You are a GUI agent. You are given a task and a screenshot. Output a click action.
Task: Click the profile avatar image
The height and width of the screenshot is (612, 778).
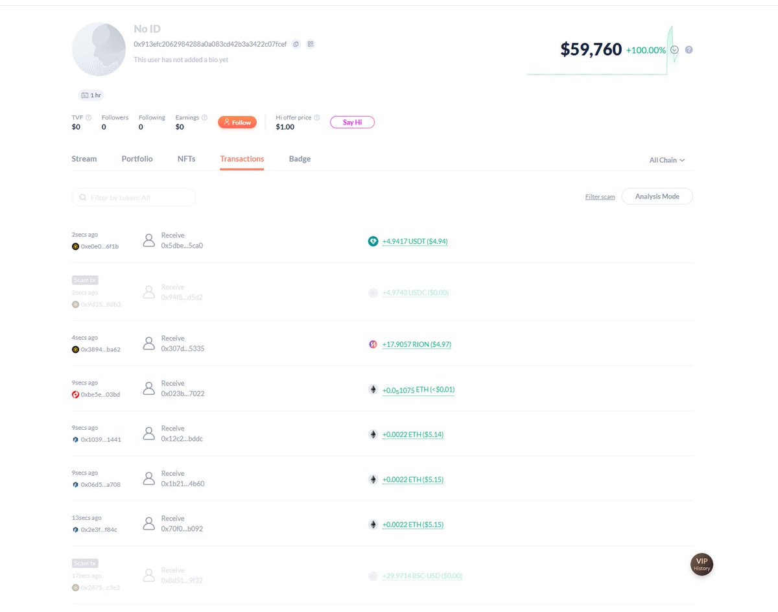pos(99,49)
